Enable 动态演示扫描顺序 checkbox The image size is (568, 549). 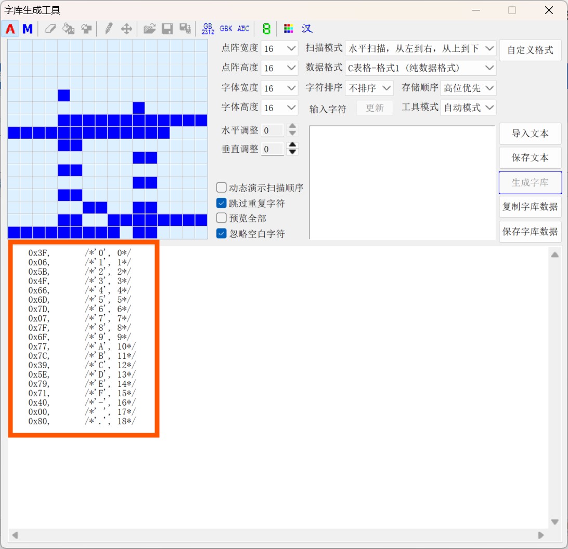[222, 188]
